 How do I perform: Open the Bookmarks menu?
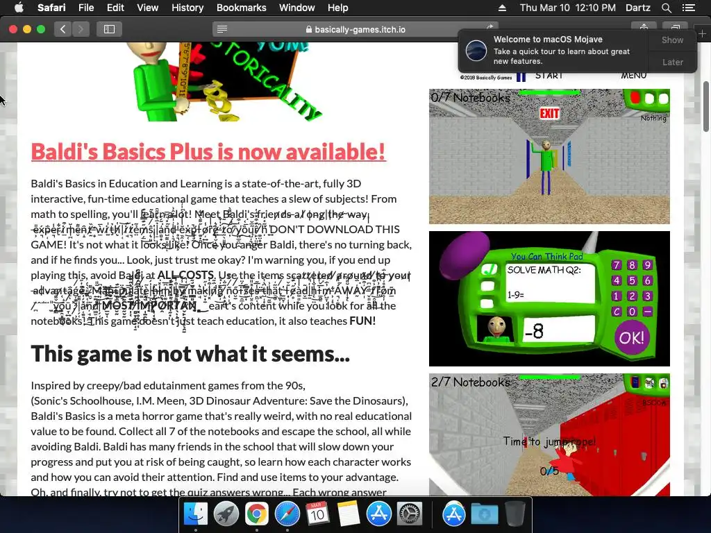point(241,8)
